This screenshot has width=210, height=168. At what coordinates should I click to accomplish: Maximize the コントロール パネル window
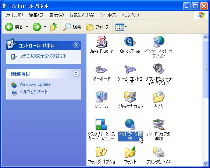tap(195, 6)
